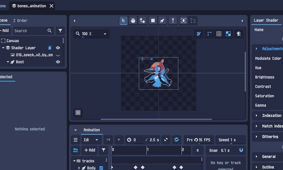Collapse the Shader Layer tree node
Viewport: 283px width, 170px height.
click(x=3, y=48)
